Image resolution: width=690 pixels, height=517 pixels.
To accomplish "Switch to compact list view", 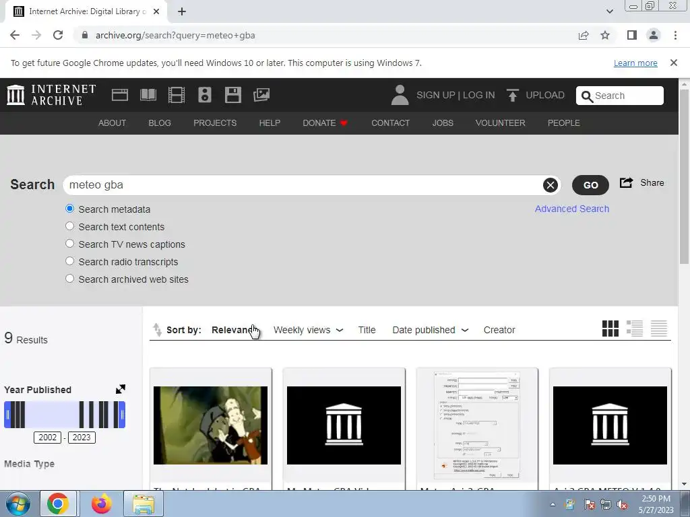I will click(659, 329).
